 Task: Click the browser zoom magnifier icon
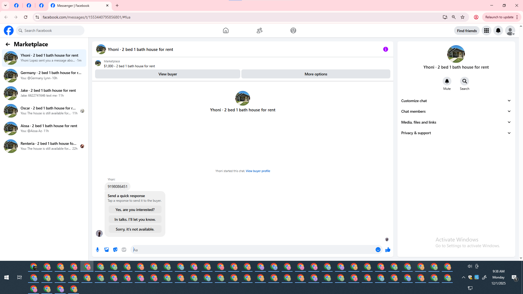tap(454, 17)
